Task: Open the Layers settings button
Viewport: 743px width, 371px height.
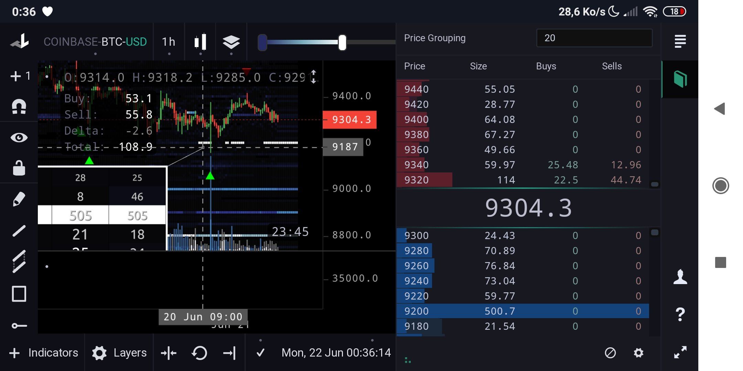Action: 119,353
